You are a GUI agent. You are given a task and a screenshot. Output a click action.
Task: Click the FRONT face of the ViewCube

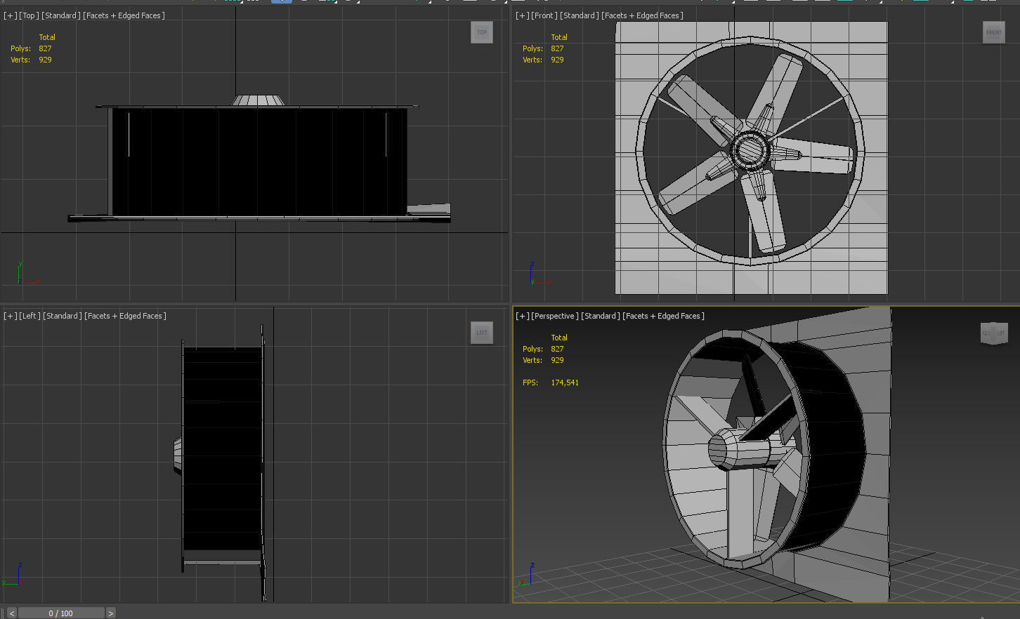click(993, 32)
